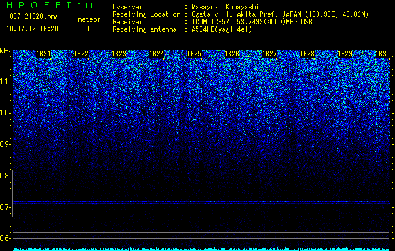Select the filename 1007121620.png
The width and height of the screenshot is (395, 251).
tap(33, 17)
